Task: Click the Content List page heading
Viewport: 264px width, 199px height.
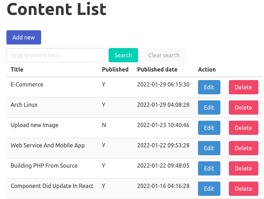Action: click(56, 9)
